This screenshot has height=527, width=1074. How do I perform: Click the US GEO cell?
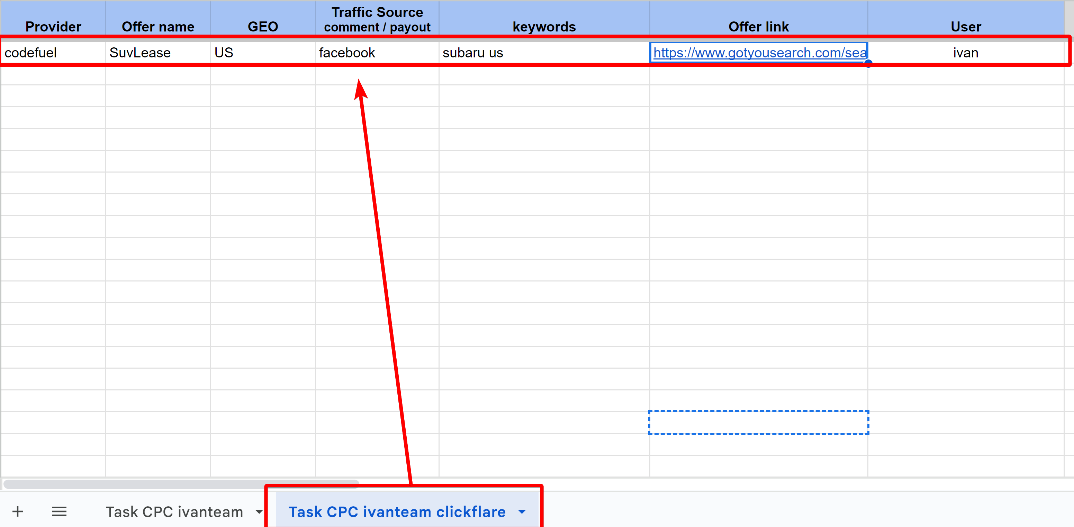(263, 53)
